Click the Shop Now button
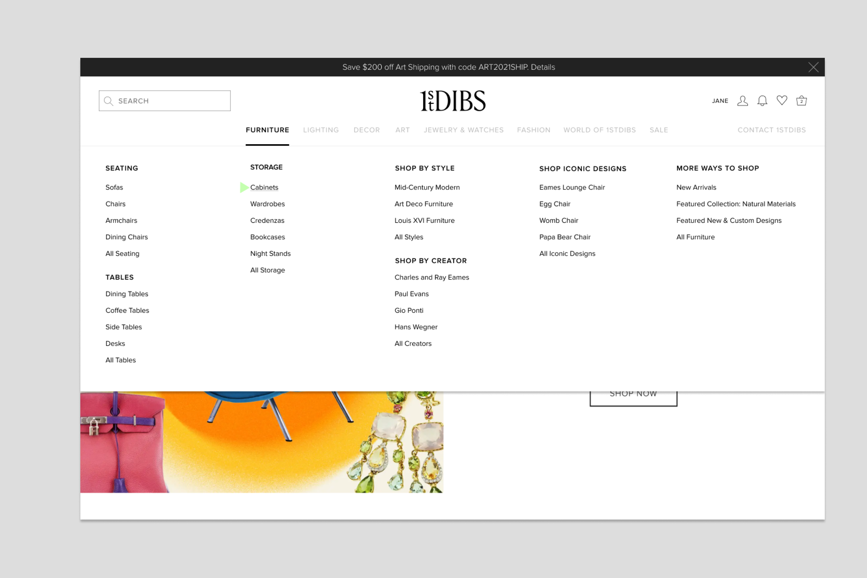The height and width of the screenshot is (578, 867). 633,399
